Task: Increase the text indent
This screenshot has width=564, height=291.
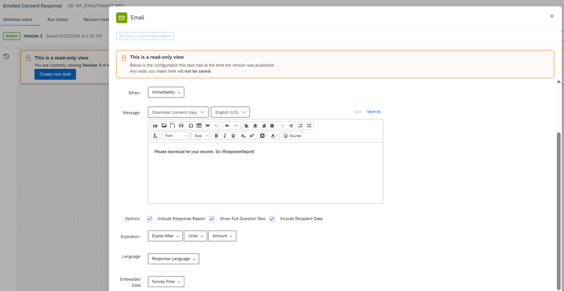Action: (x=291, y=125)
